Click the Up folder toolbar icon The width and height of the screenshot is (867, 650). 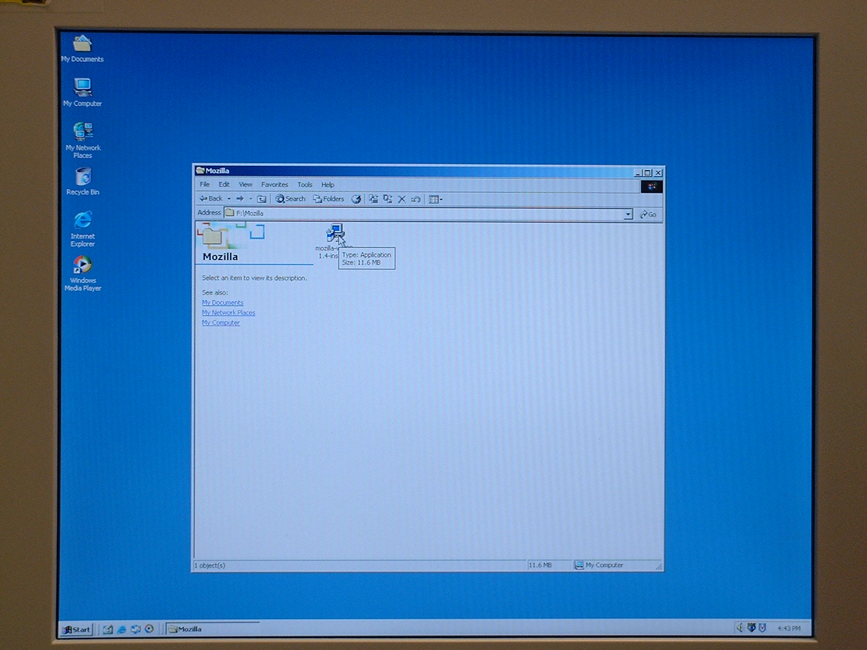click(262, 199)
